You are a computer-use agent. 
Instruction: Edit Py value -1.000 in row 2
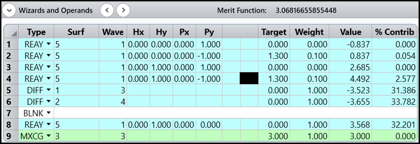pos(209,56)
